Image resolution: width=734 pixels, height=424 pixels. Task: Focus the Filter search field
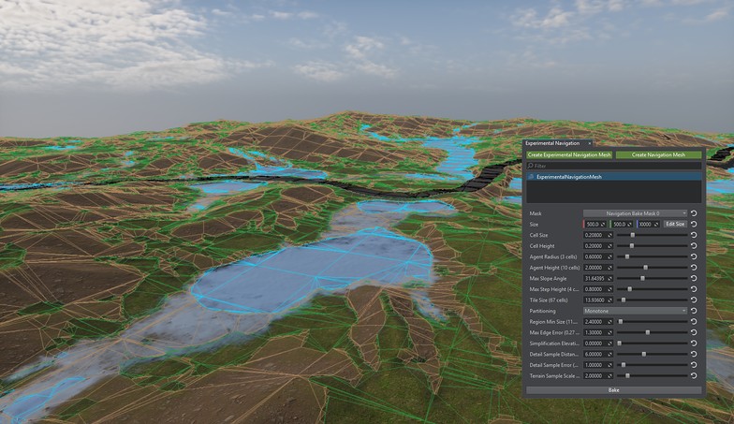click(x=614, y=166)
